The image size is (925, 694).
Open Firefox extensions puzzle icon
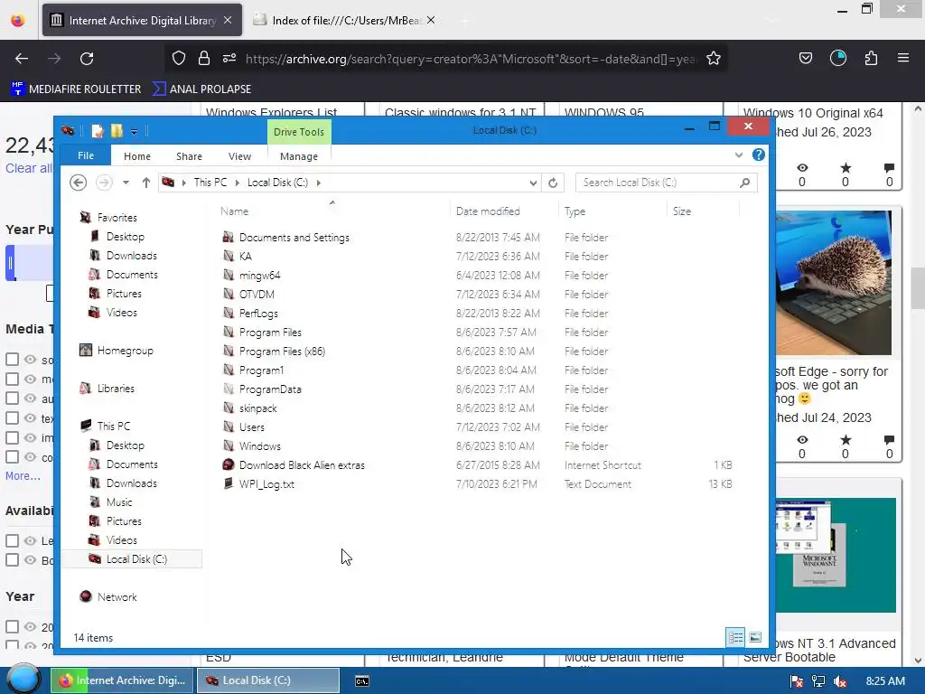coord(871,58)
